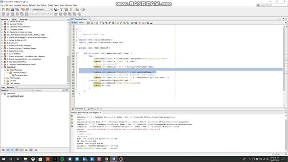The image size is (288, 162).
Task: Expand the Test Packages node
Action: (x=5, y=78)
